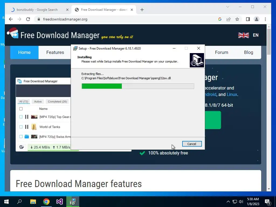Open Chrome three-dot menu
The height and width of the screenshot is (207, 276).
(265, 19)
